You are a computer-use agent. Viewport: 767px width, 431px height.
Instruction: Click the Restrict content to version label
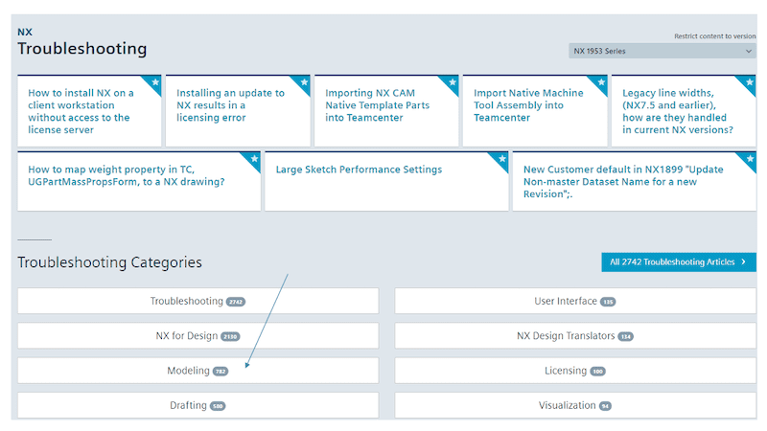pos(714,36)
